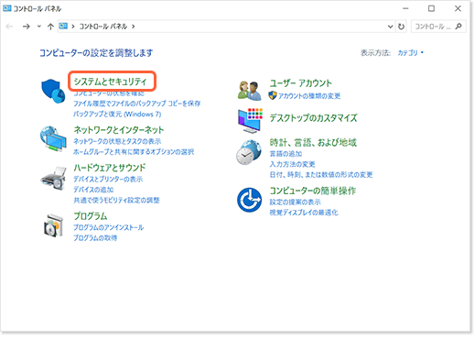Open アカウントの種類の変更 link

[x=309, y=96]
